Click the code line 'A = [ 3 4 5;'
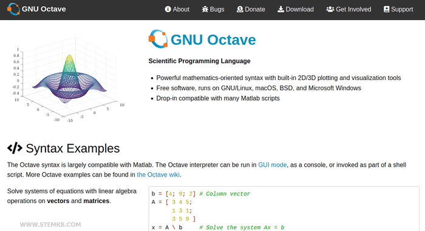This screenshot has width=425, height=231. click(172, 203)
